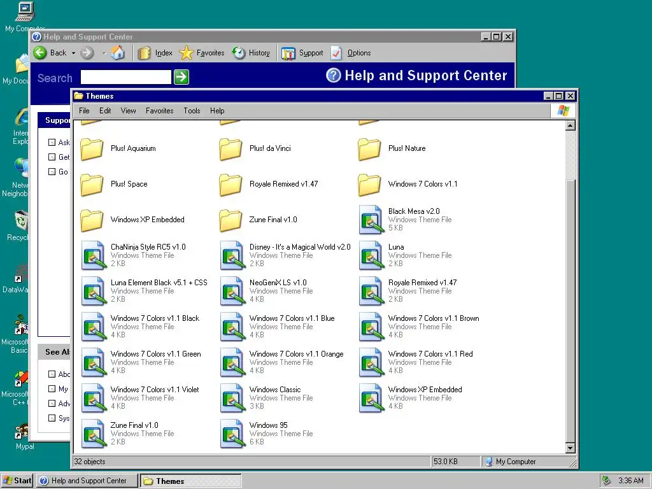Click the green search go arrow
This screenshot has width=652, height=489.
coord(181,77)
